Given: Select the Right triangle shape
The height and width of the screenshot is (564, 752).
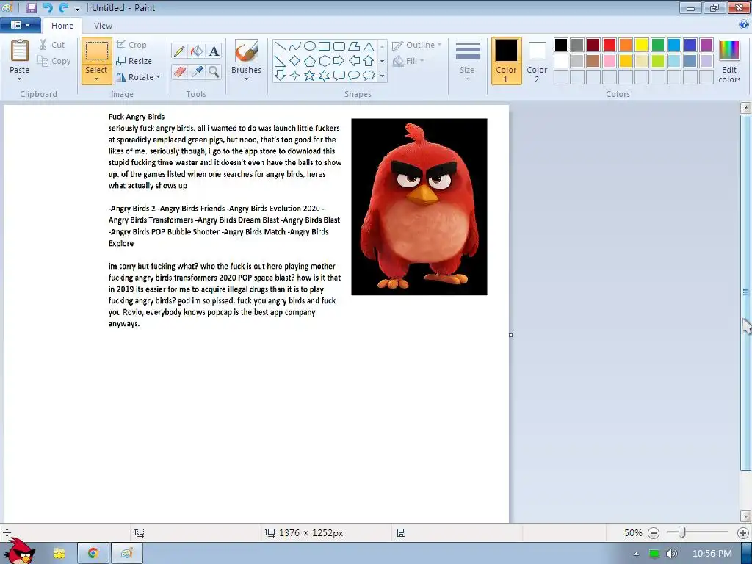Looking at the screenshot, I should (x=281, y=61).
